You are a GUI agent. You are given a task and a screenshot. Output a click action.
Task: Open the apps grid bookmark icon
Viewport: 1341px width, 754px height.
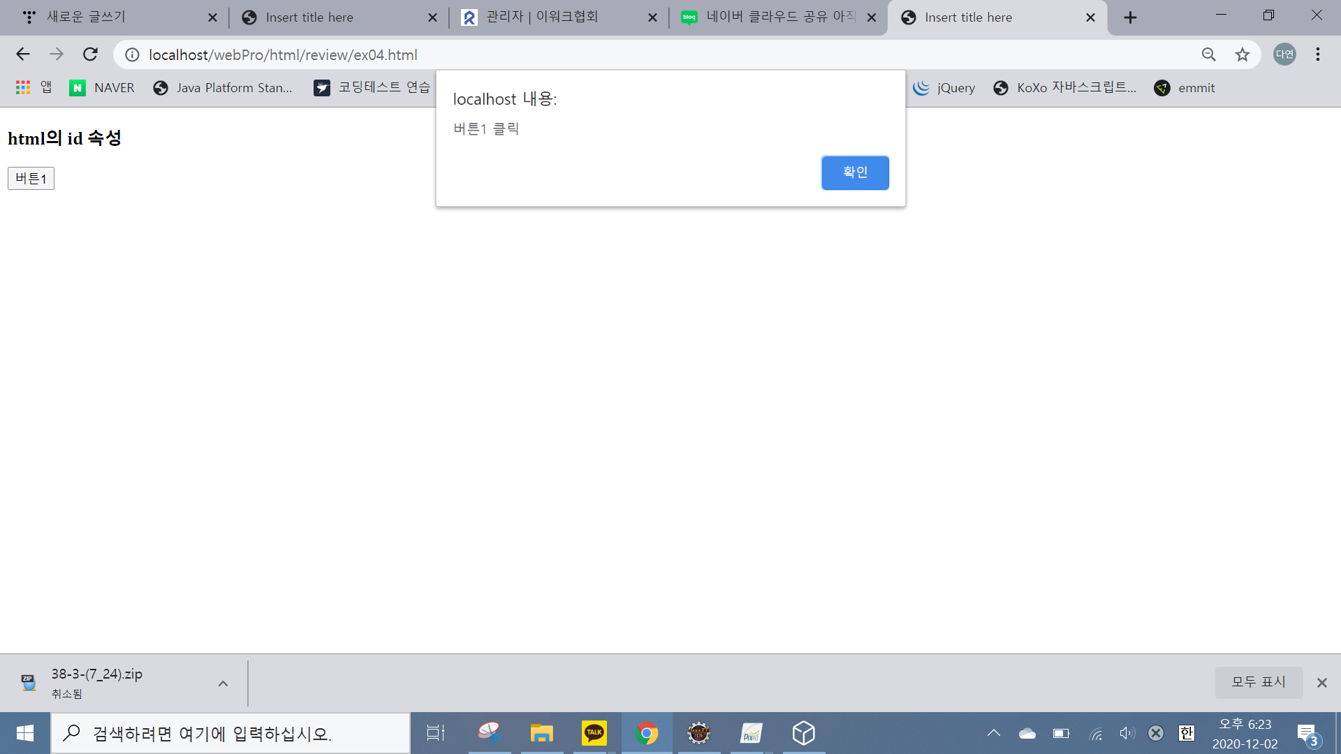[23, 87]
